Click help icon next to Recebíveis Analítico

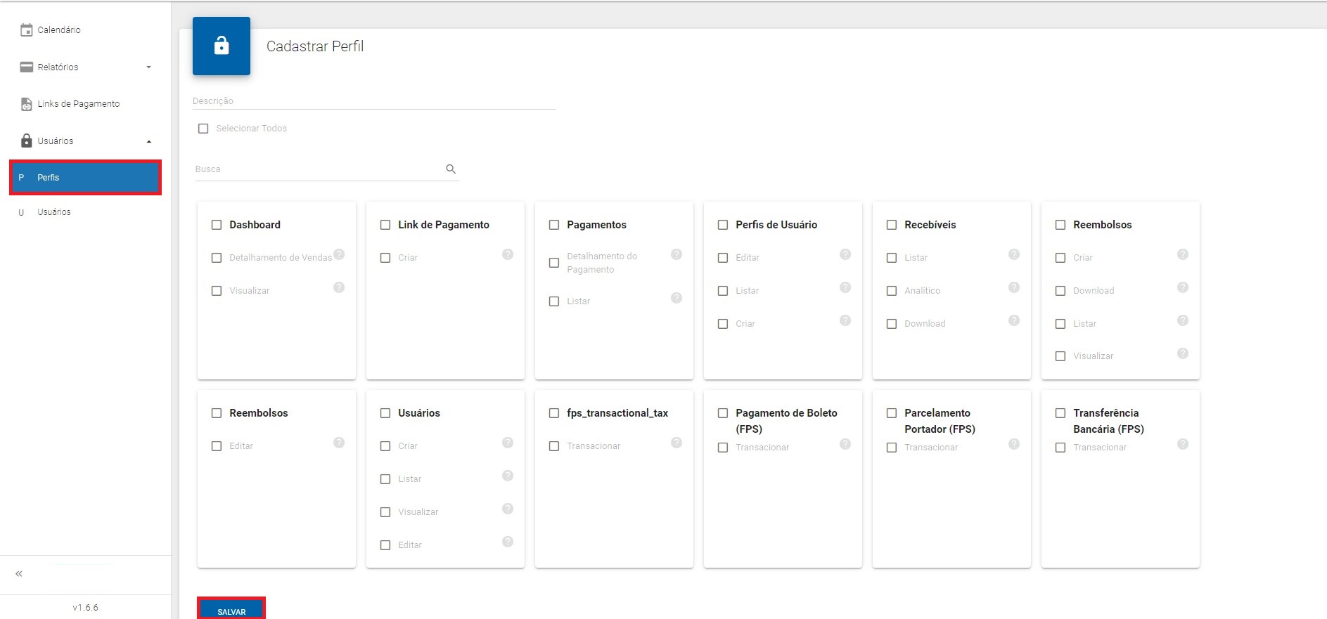1014,287
